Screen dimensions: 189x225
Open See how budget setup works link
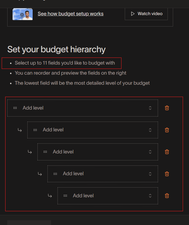click(x=70, y=14)
